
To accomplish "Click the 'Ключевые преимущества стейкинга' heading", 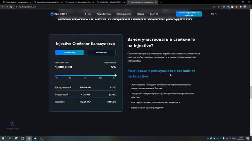I will pyautogui.click(x=161, y=73).
